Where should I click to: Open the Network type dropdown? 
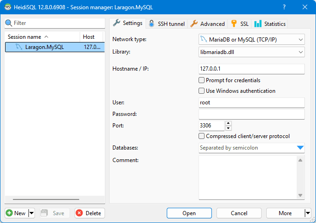click(300, 40)
